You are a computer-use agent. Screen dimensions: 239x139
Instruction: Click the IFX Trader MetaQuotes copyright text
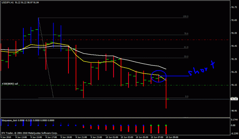pos(29,133)
